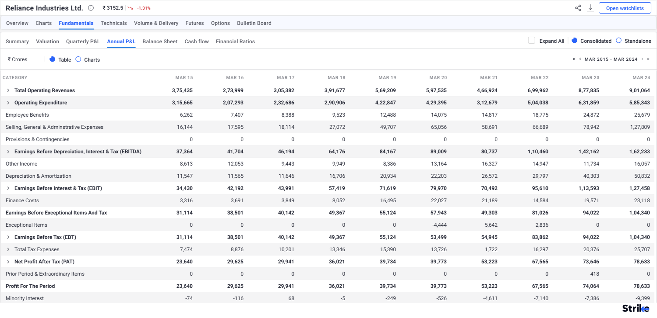Image resolution: width=657 pixels, height=318 pixels.
Task: Go to the next date range
Action: tap(642, 59)
